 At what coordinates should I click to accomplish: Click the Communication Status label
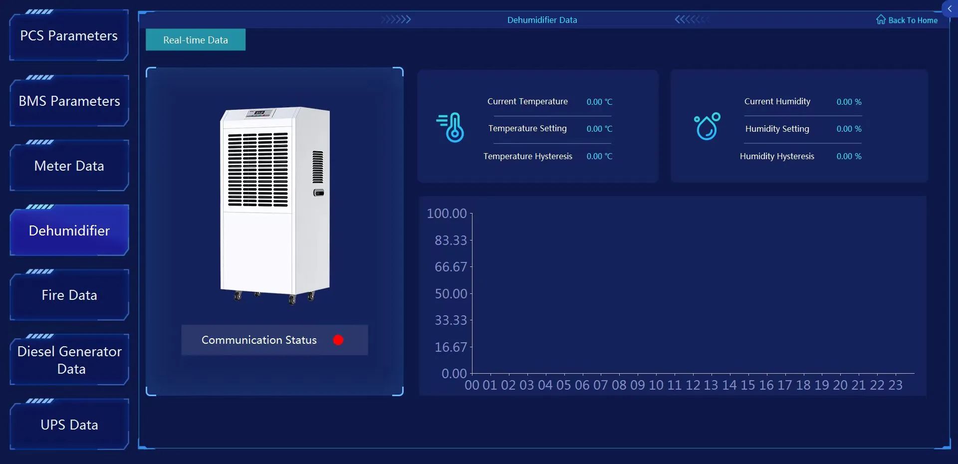pyautogui.click(x=259, y=340)
